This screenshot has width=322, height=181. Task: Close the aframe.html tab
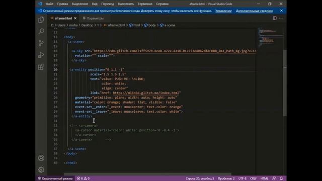[75, 18]
